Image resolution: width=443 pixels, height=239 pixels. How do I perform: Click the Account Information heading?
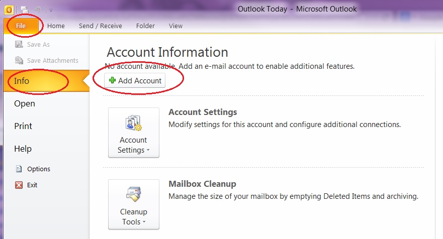(x=167, y=52)
